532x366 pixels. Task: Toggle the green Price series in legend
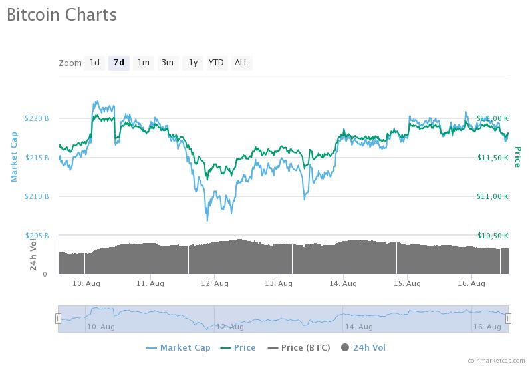(x=238, y=347)
